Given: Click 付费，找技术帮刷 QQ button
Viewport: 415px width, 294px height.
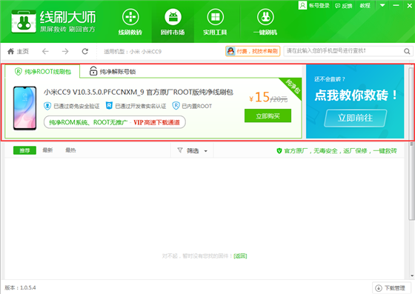Looking at the screenshot, I should [x=253, y=51].
